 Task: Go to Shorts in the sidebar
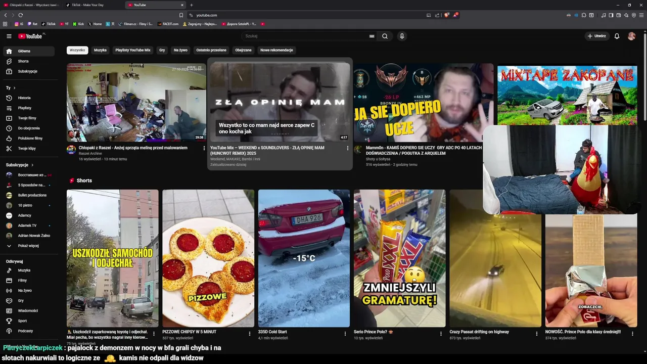pos(29,61)
